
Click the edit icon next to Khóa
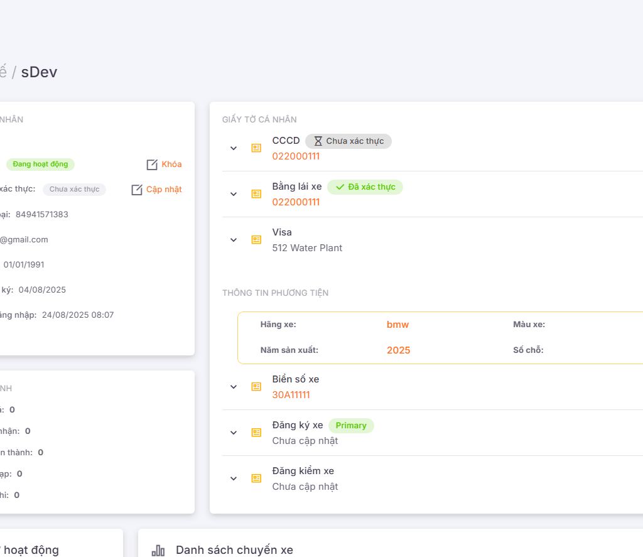(152, 165)
